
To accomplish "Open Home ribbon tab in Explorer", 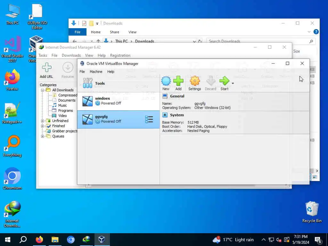I will (x=95, y=32).
